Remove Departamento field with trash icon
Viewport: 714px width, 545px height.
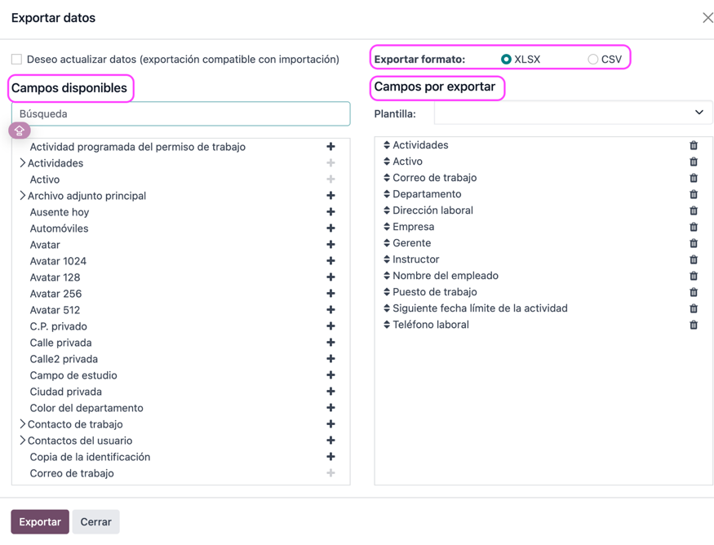[694, 194]
